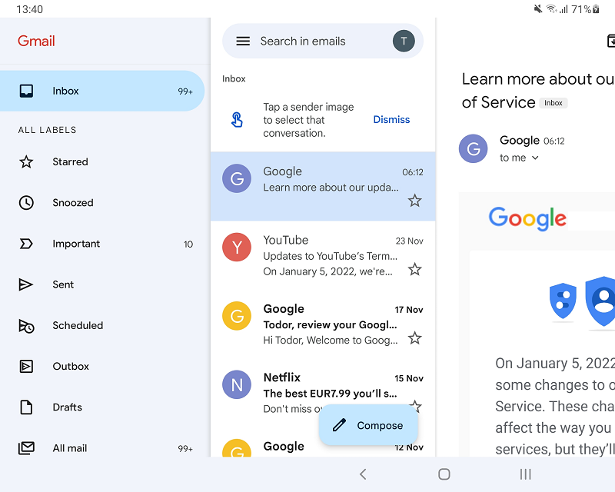This screenshot has width=615, height=492.
Task: Select the Netflix sender avatar
Action: pyautogui.click(x=237, y=384)
